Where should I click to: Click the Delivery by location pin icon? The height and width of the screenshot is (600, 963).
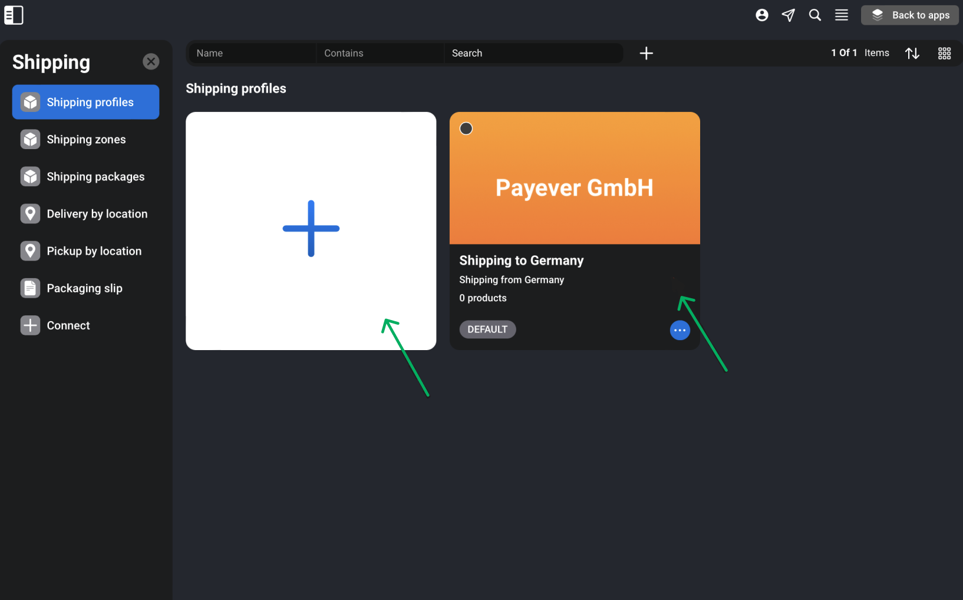pos(30,213)
